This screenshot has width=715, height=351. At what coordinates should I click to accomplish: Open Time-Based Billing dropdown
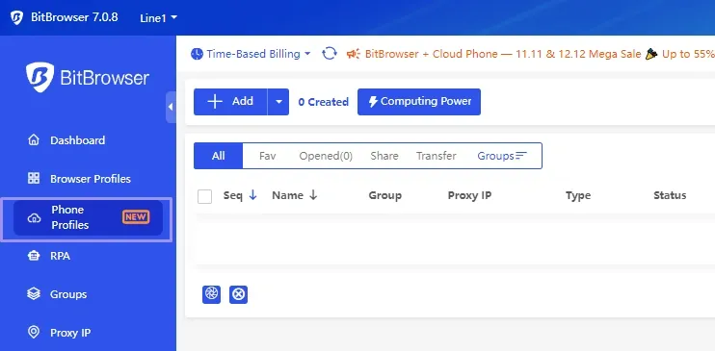[x=251, y=54]
